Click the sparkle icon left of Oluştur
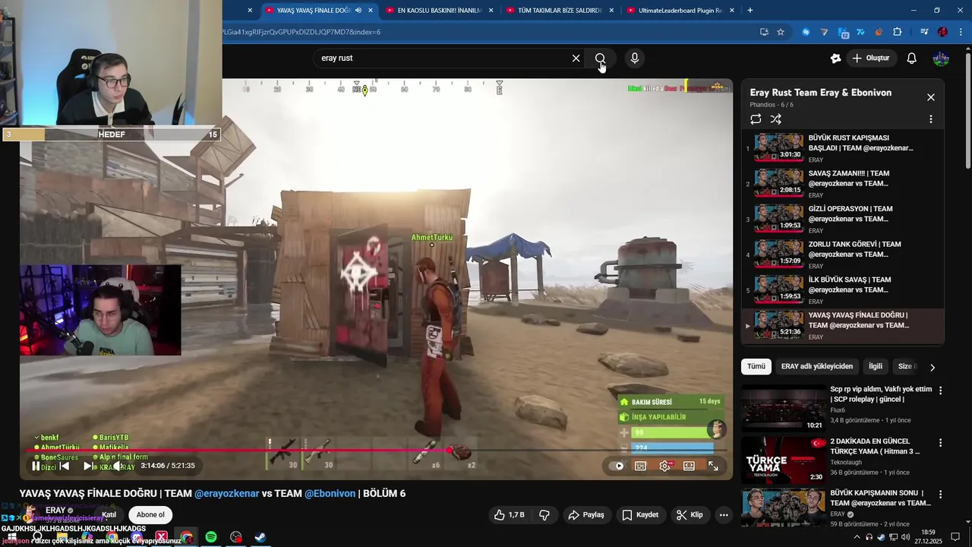Viewport: 972px width, 547px height. point(835,58)
